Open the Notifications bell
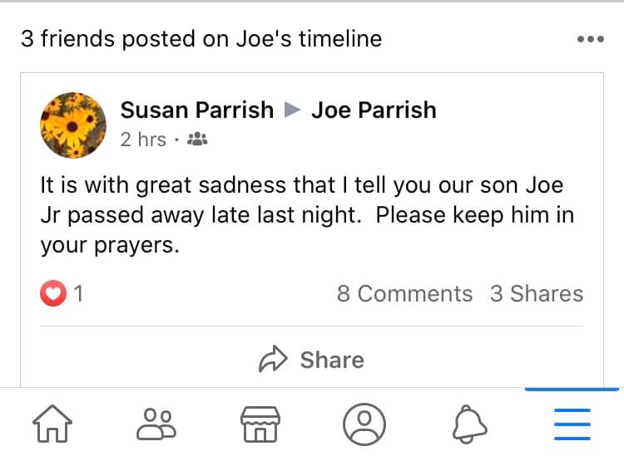This screenshot has width=624, height=461. click(468, 424)
